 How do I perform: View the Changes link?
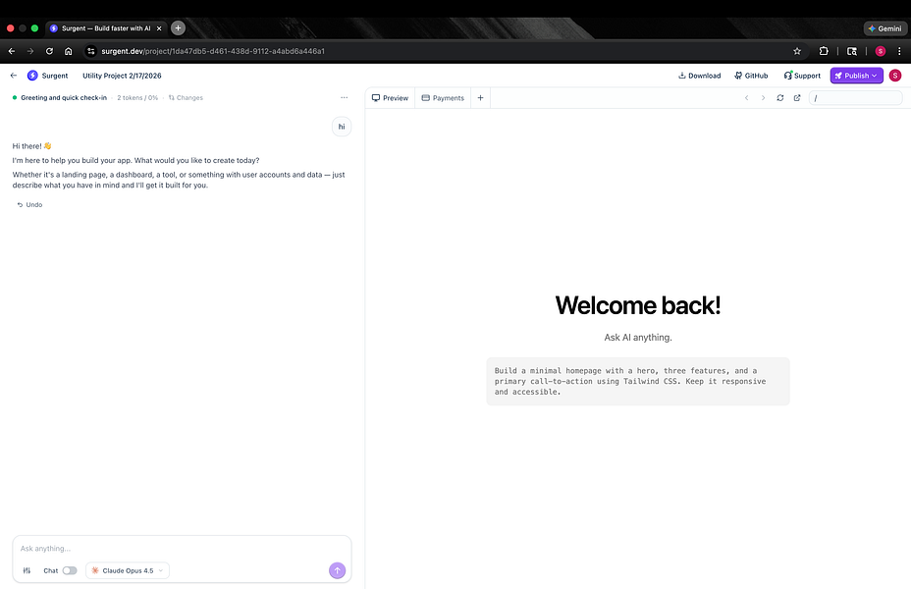click(x=186, y=97)
